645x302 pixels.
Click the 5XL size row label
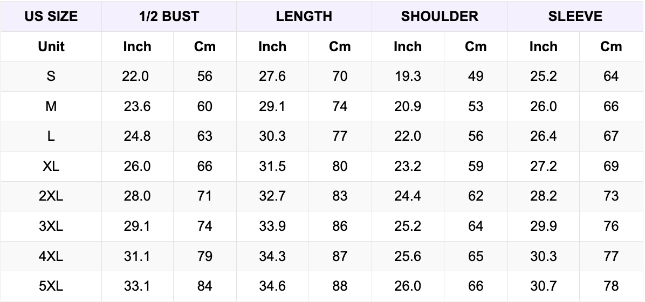51,286
